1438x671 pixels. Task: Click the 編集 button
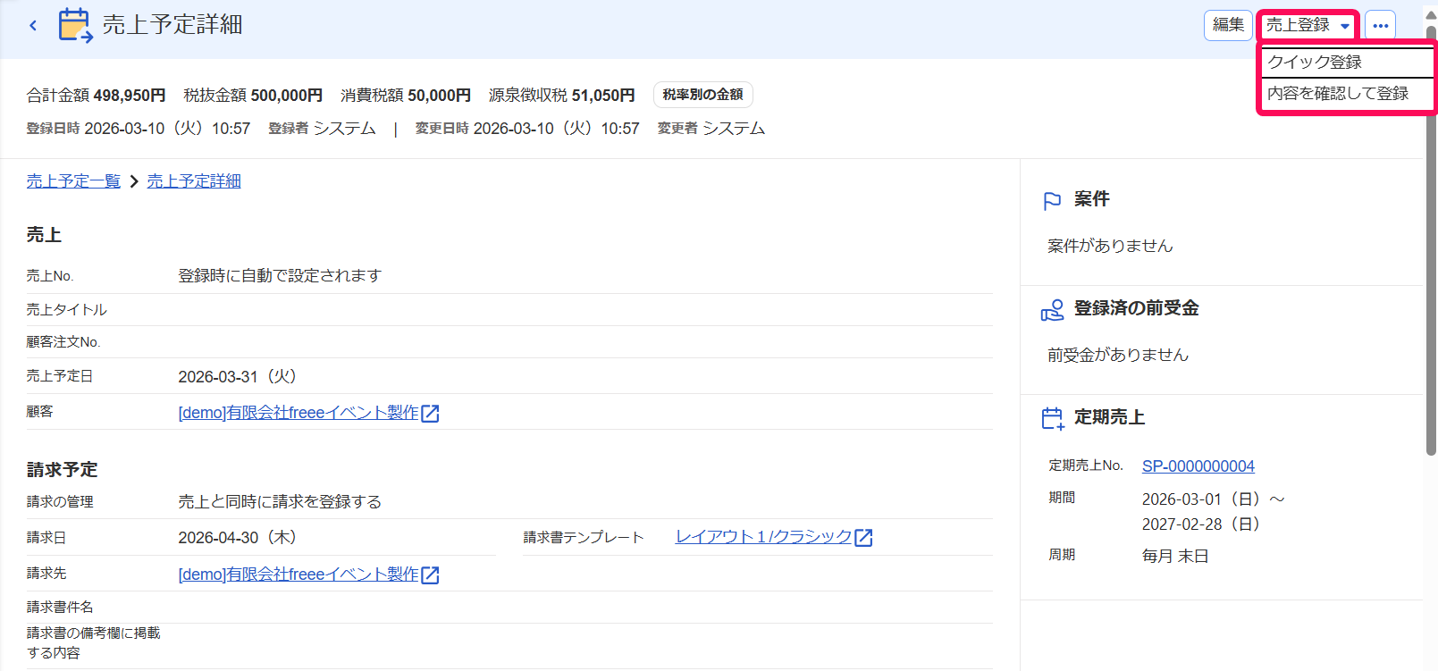(1228, 25)
